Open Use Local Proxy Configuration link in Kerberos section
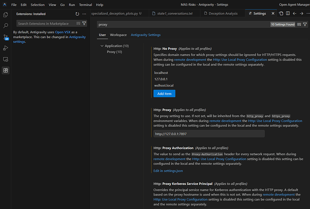The width and height of the screenshot is (310, 209). [181, 200]
